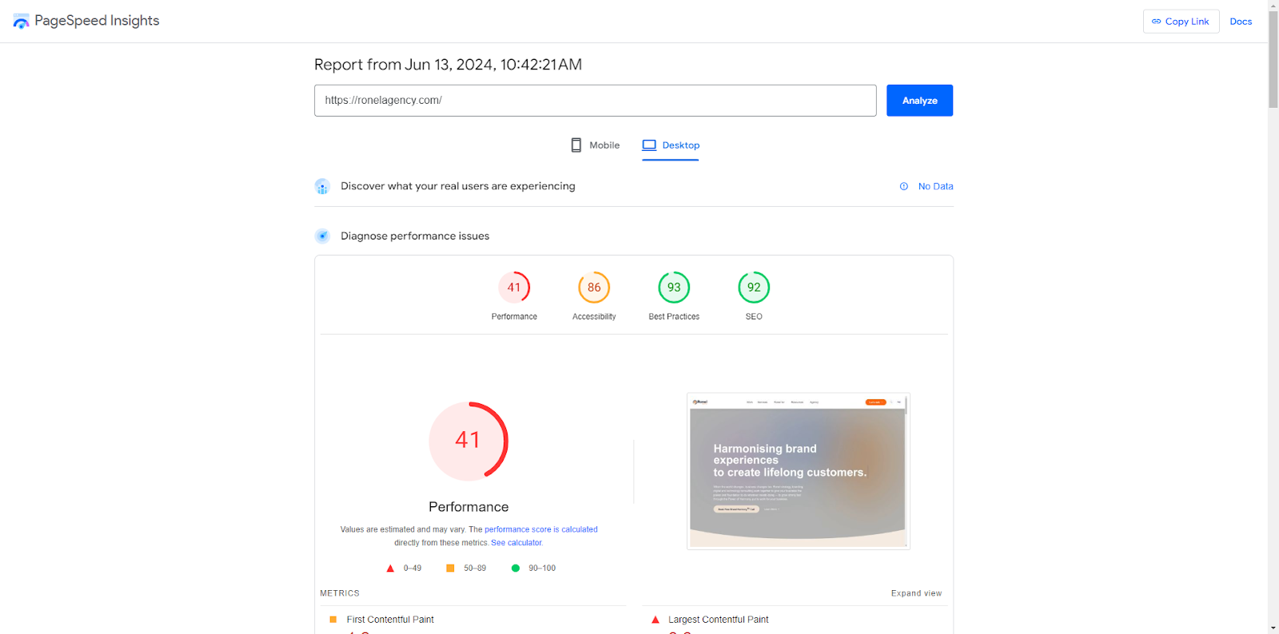1279x634 pixels.
Task: Click the Best Practices label under 93
Action: 674,317
